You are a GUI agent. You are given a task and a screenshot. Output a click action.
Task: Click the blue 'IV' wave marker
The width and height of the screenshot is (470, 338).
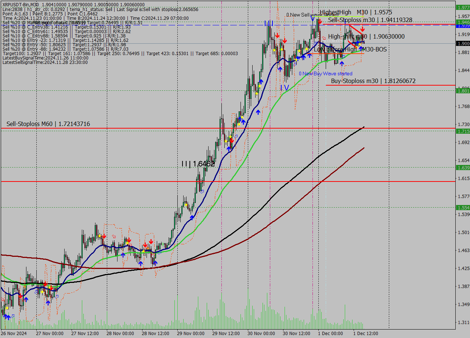point(285,87)
